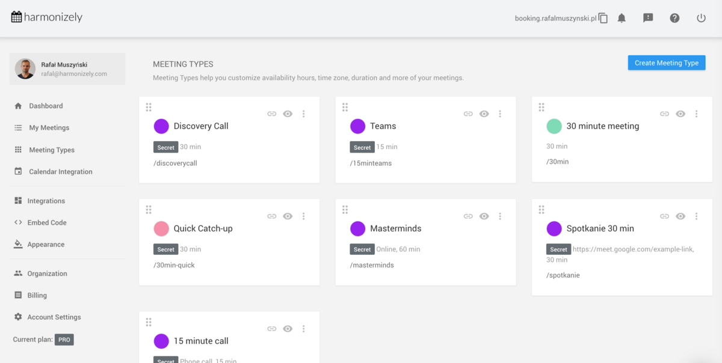The height and width of the screenshot is (363, 722).
Task: Open the Billing page link
Action: pyautogui.click(x=37, y=295)
